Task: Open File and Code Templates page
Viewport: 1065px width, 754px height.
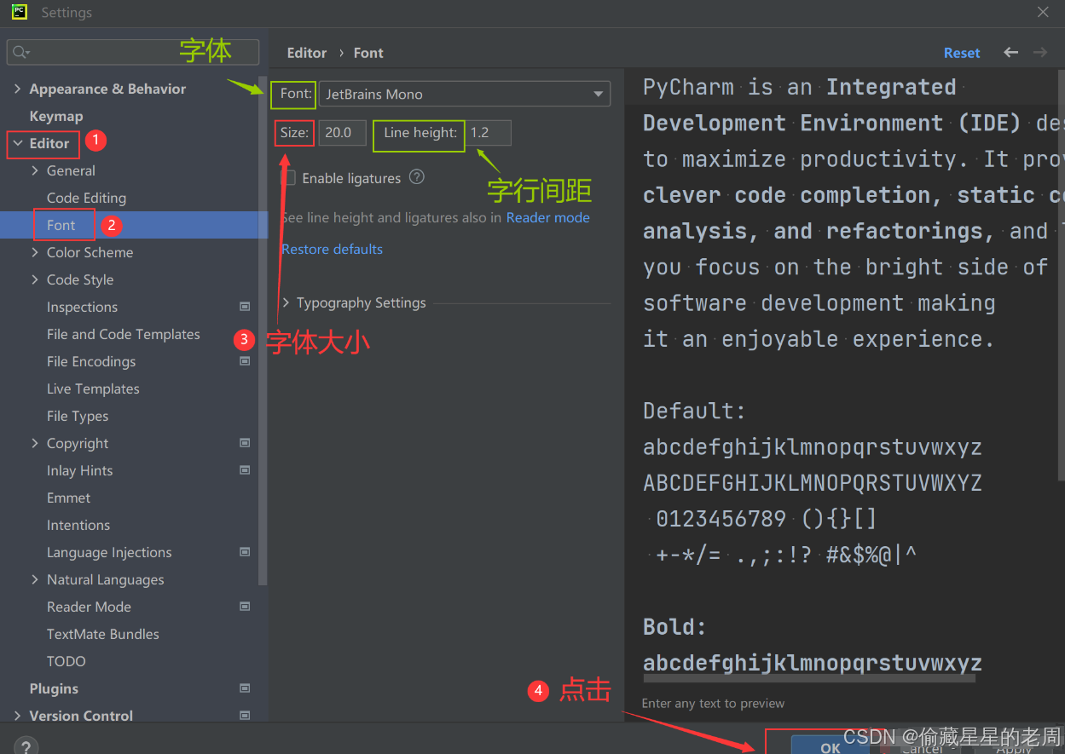Action: pyautogui.click(x=124, y=334)
